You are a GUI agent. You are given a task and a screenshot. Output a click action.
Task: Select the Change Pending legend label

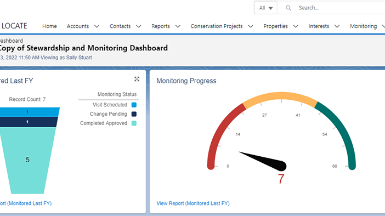click(x=108, y=114)
